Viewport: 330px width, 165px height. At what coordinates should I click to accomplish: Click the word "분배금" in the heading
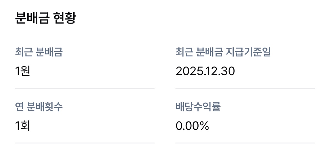[32, 18]
